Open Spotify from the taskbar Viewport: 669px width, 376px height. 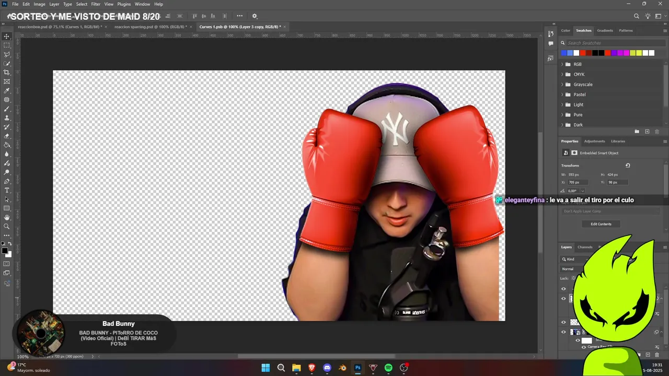(x=388, y=368)
